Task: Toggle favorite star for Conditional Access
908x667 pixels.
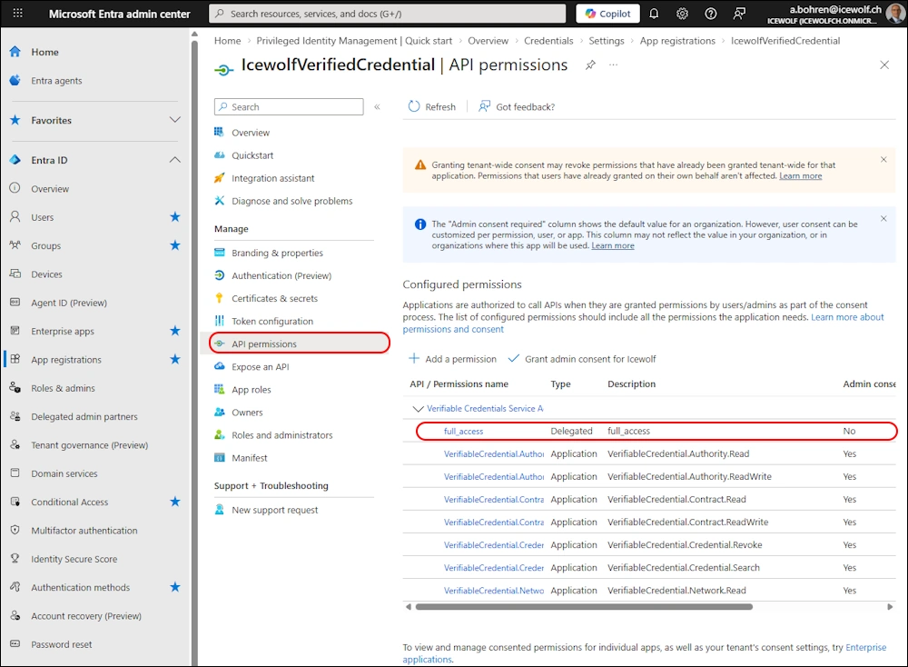Action: point(175,502)
